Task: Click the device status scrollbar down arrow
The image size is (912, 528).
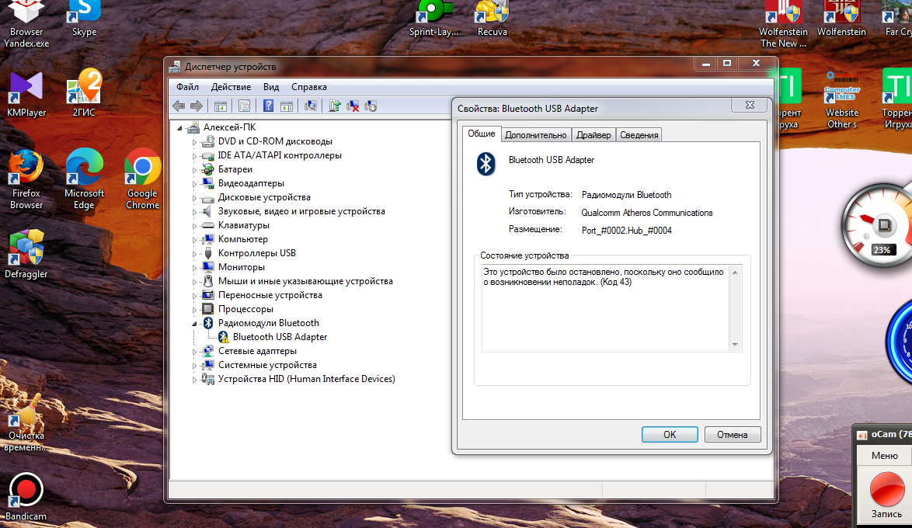Action: [x=735, y=345]
